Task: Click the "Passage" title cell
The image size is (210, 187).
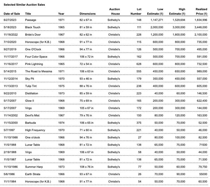Action: point(31,20)
